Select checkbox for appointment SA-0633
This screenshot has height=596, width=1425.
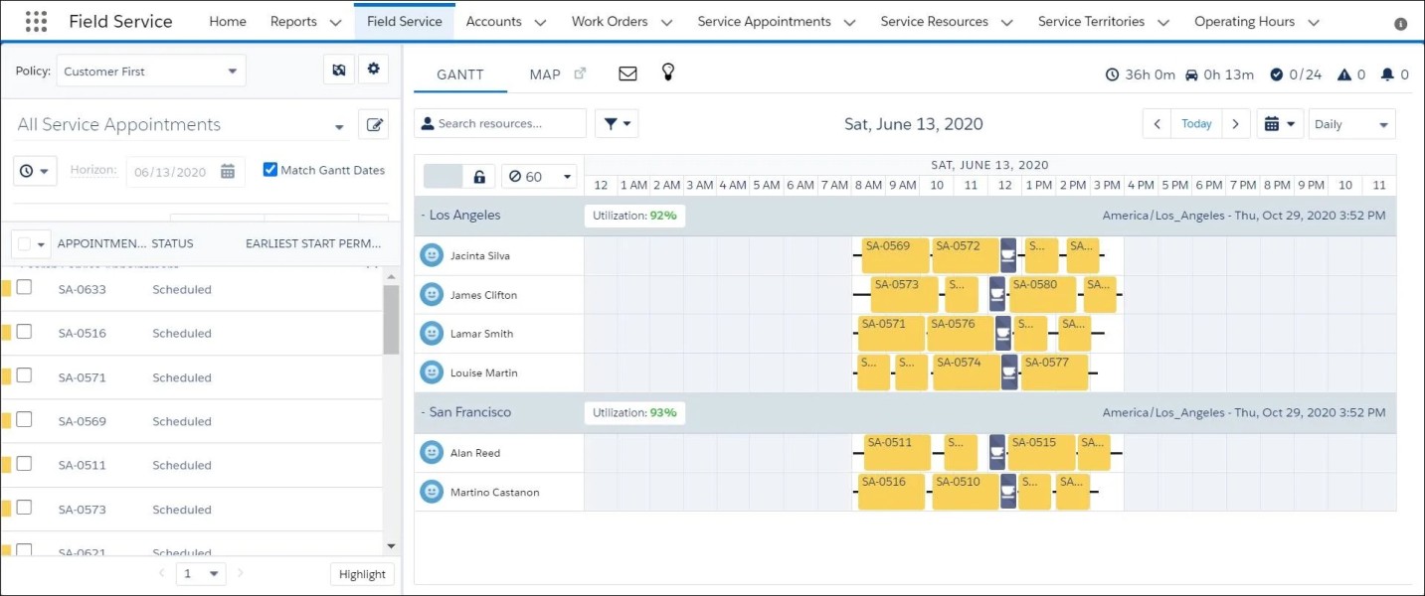pos(25,288)
